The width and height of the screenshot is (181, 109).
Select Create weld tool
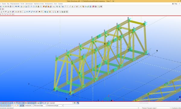click(42, 12)
